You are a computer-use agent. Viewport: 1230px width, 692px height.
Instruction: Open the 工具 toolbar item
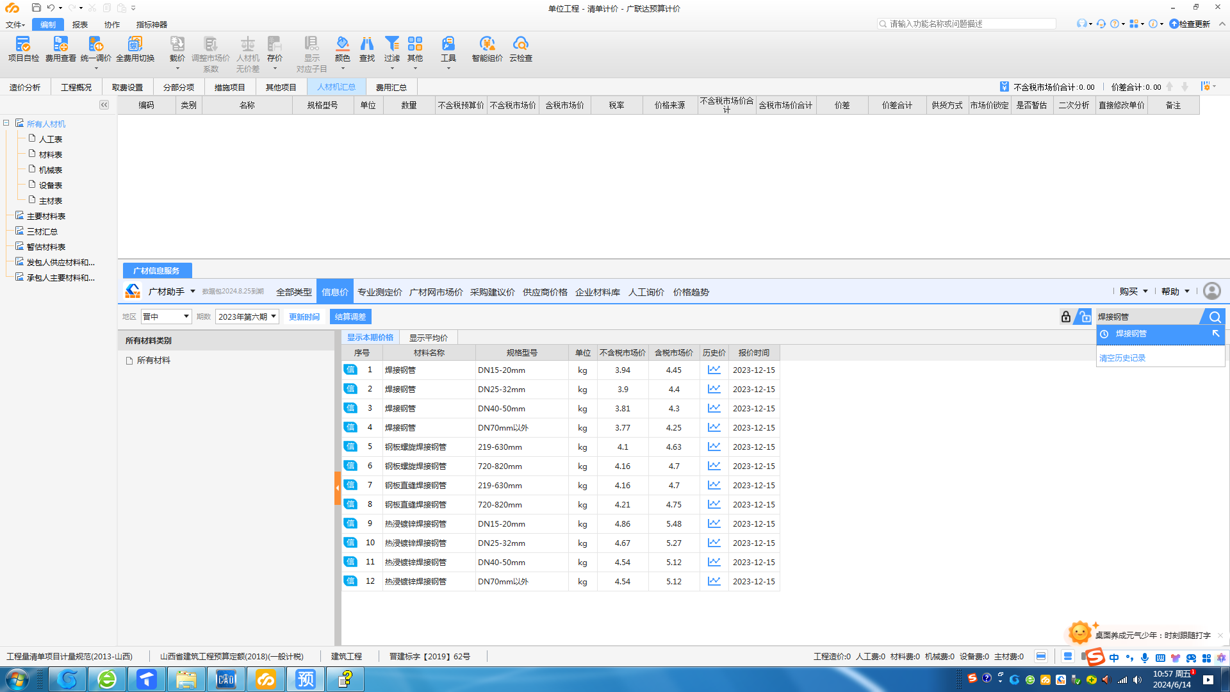point(448,49)
